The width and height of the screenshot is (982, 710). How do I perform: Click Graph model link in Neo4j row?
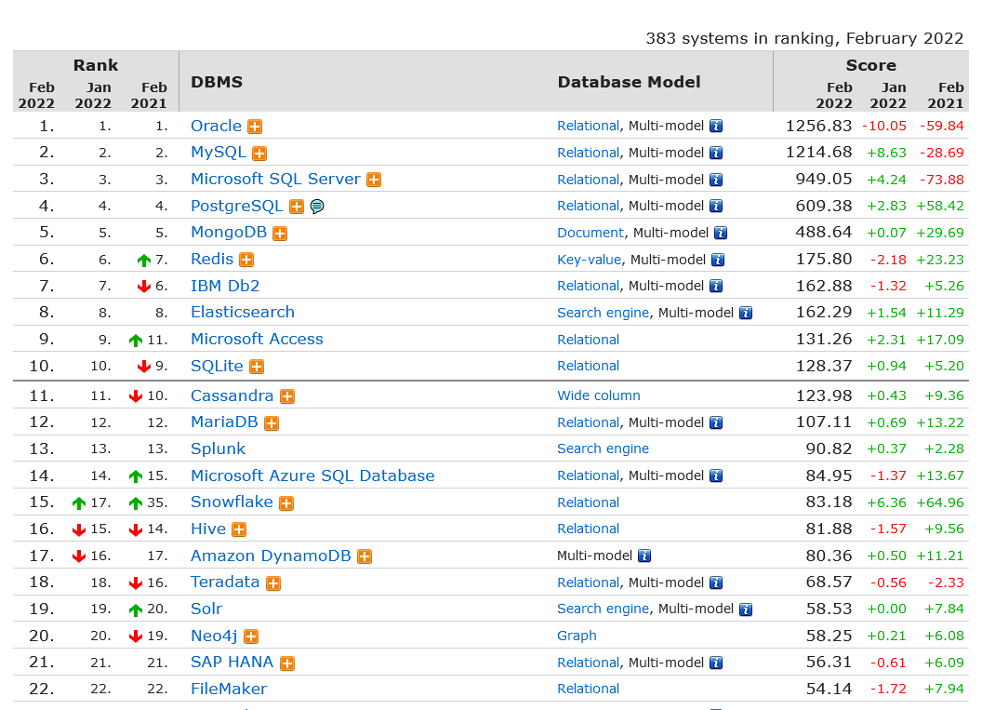coord(577,636)
